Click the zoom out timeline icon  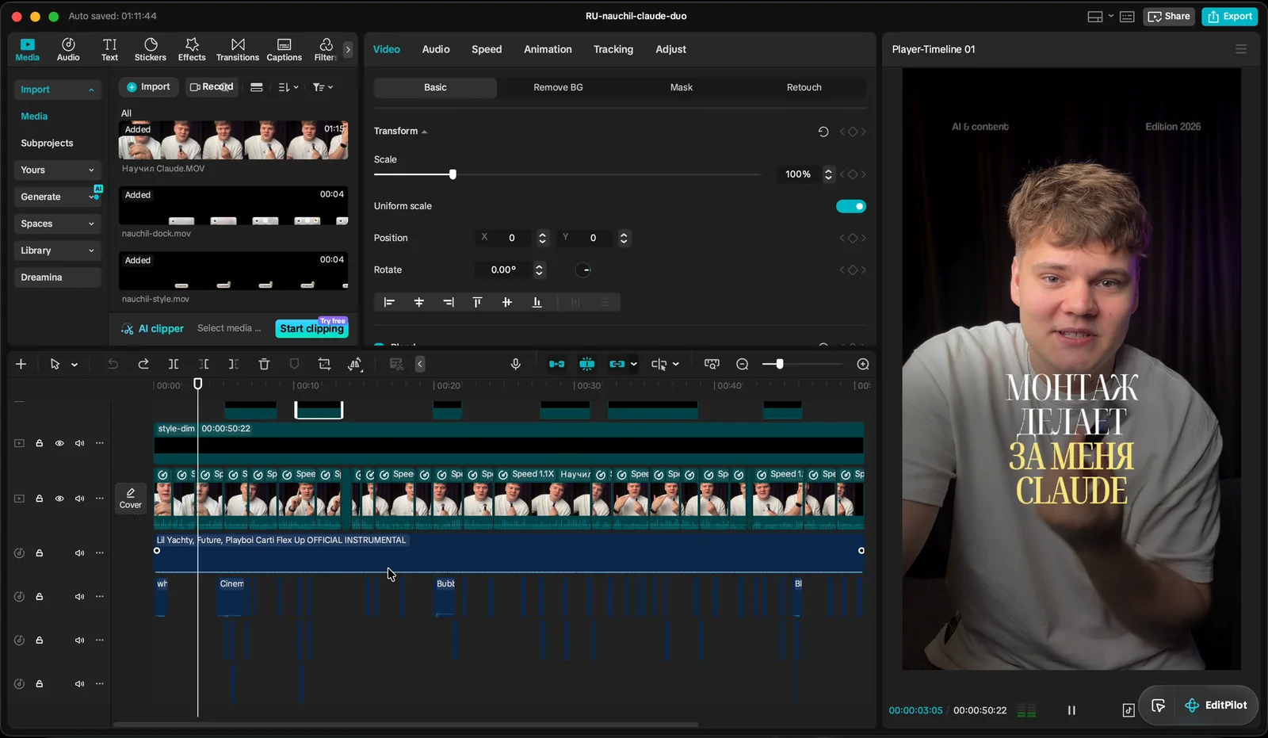pos(743,364)
